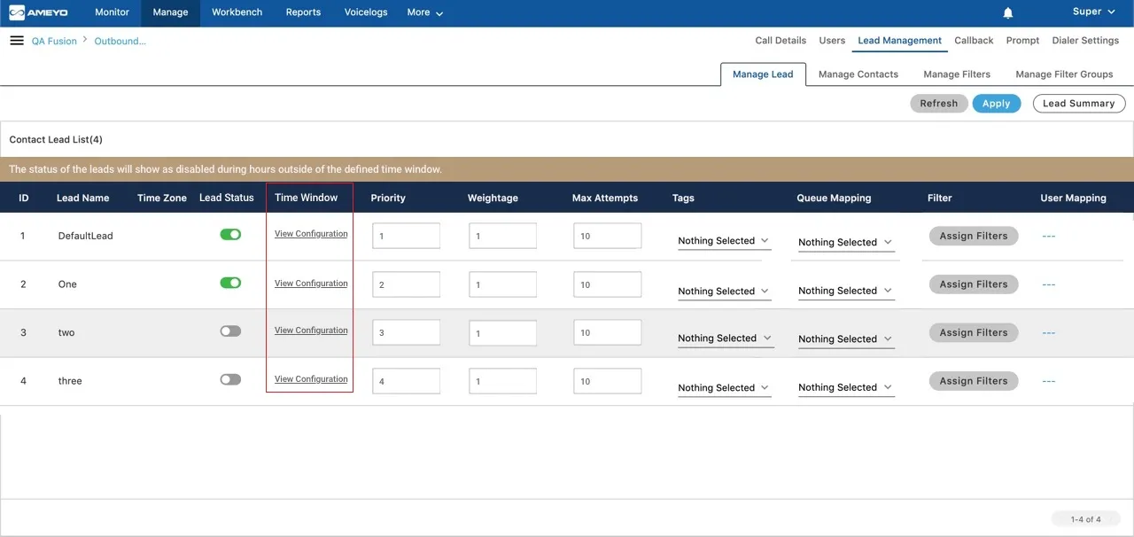1134x537 pixels.
Task: Open Queue Mapping dropdown for DefaultLead
Action: pyautogui.click(x=845, y=243)
